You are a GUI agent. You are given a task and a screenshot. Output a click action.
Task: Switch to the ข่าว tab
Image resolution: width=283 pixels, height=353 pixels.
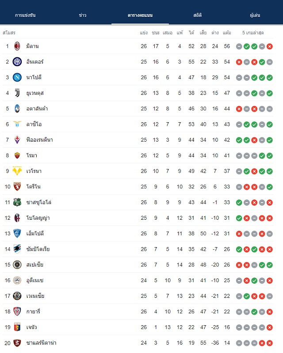[83, 15]
